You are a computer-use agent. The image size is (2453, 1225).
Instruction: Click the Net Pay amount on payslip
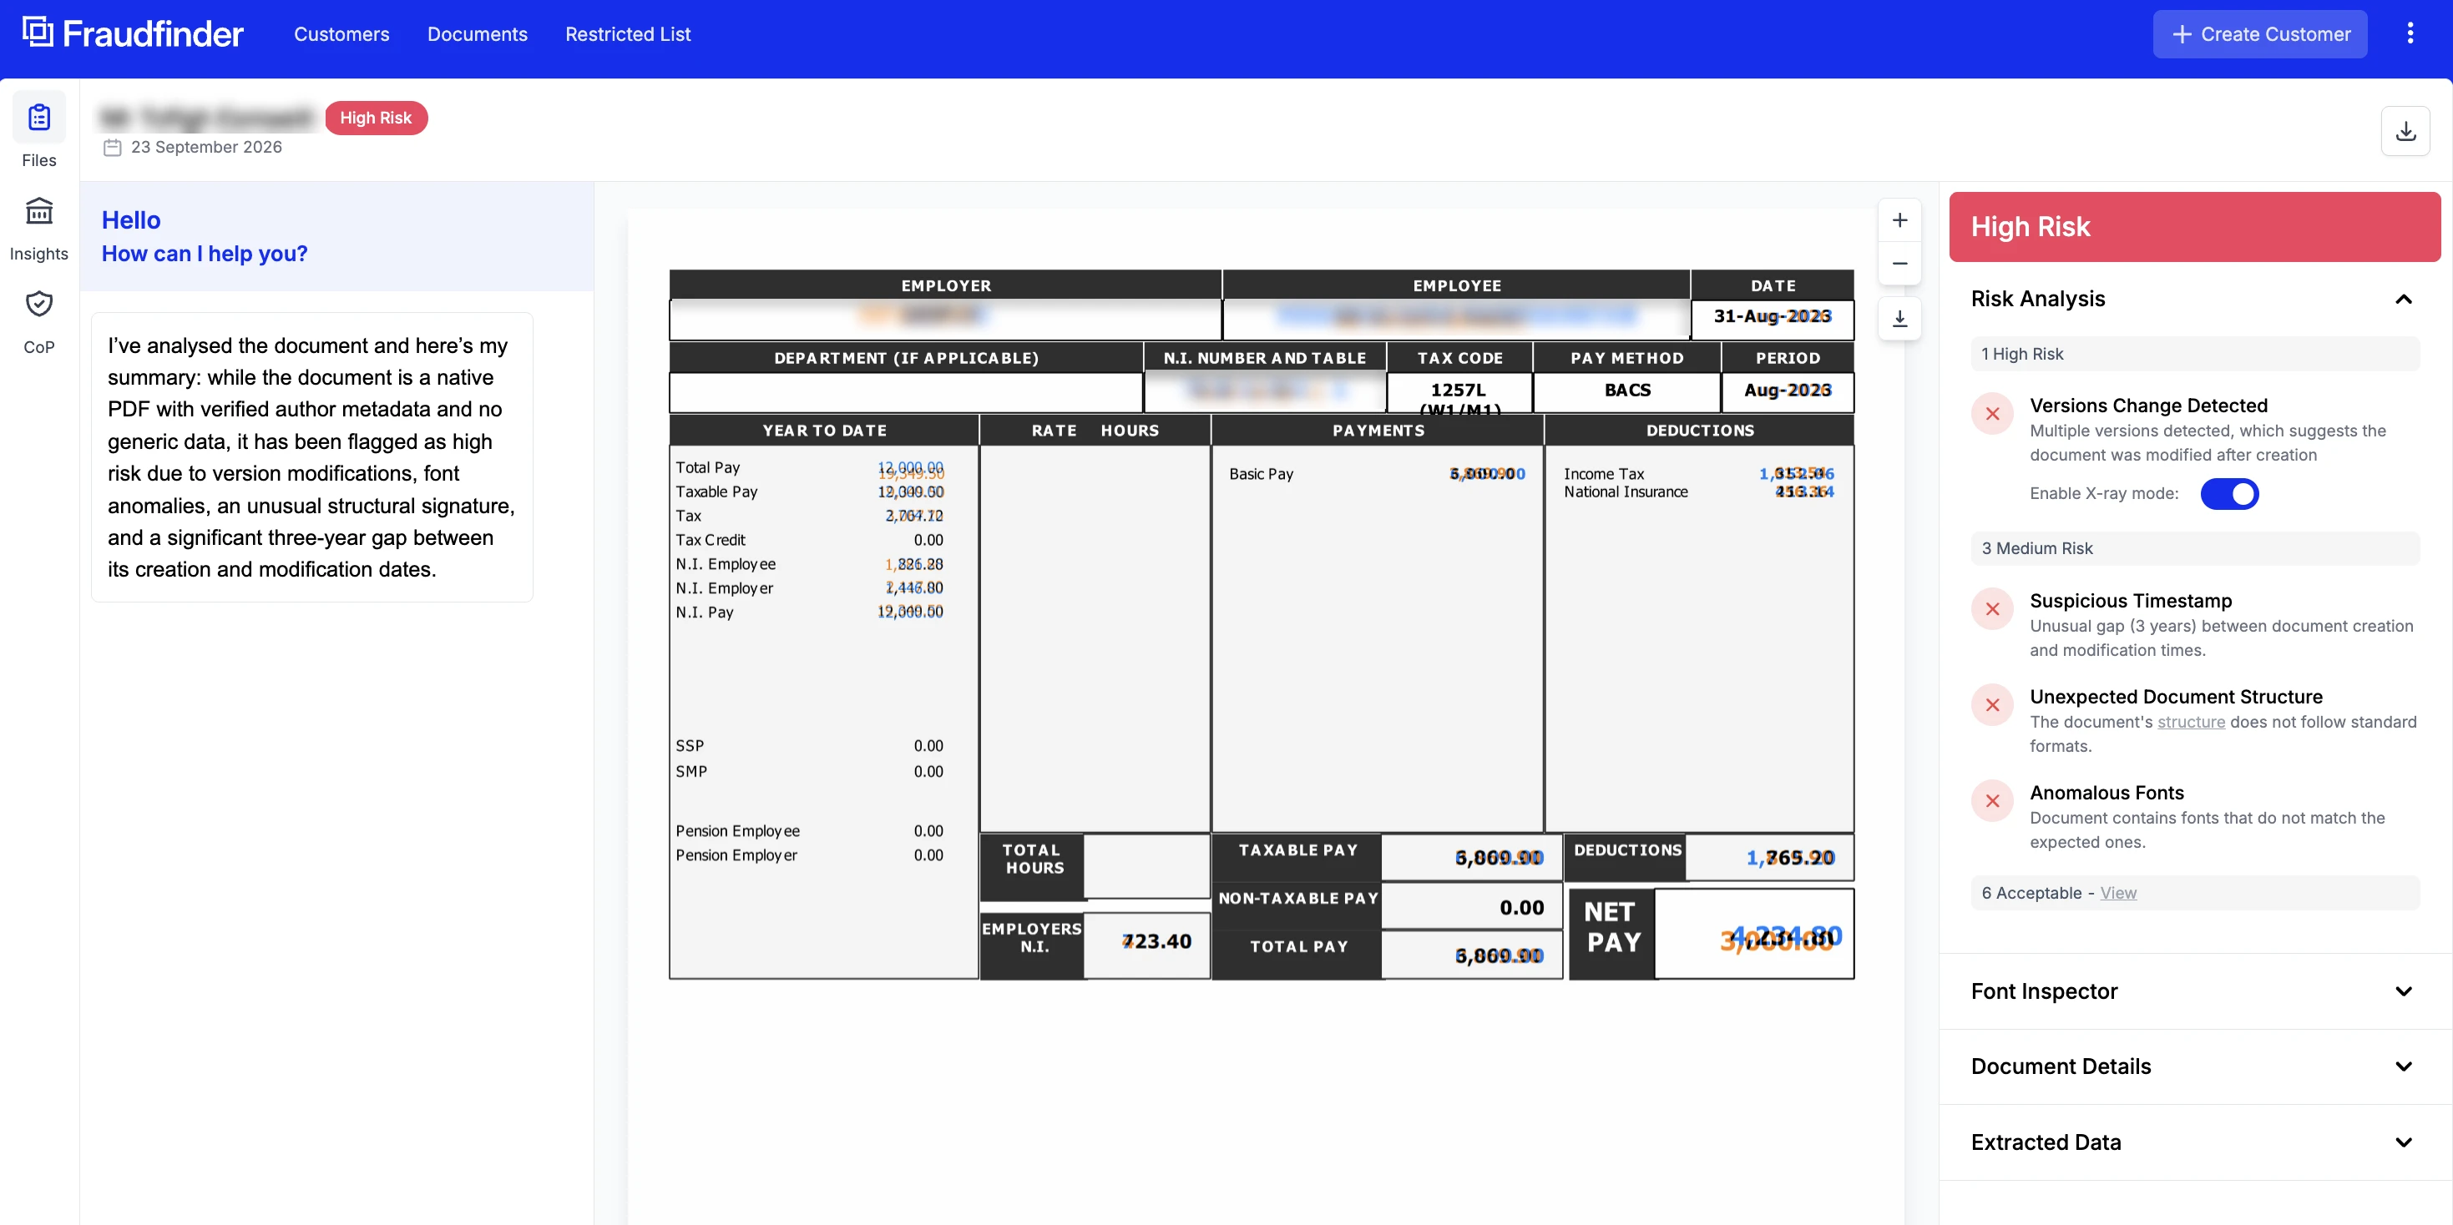coord(1781,939)
